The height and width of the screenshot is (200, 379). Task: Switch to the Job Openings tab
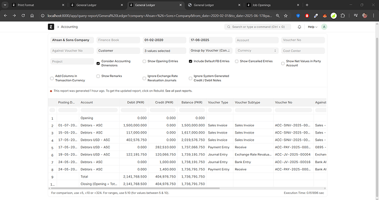(x=272, y=5)
